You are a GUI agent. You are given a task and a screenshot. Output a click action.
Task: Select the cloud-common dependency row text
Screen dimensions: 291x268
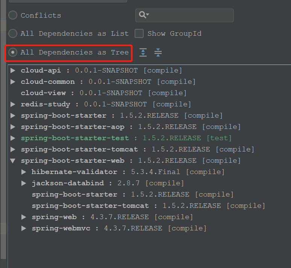click(108, 82)
